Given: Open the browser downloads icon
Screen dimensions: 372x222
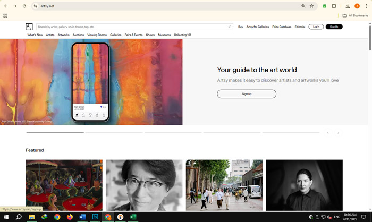Looking at the screenshot, I should pyautogui.click(x=348, y=6).
